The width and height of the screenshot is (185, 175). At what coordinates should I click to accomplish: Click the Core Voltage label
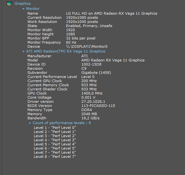[x=40, y=97]
